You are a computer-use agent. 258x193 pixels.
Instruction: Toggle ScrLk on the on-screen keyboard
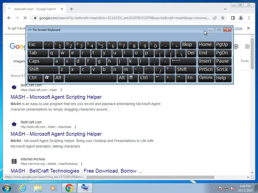(223, 70)
